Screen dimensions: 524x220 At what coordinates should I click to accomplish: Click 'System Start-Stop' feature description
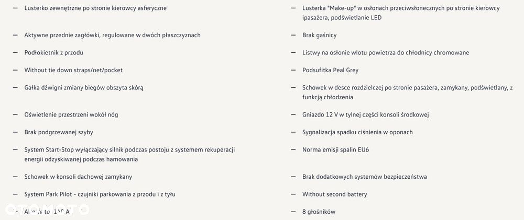[x=129, y=154]
